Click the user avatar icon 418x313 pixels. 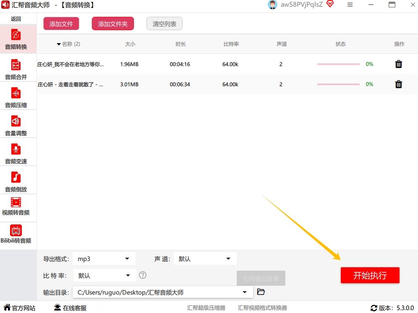[272, 5]
